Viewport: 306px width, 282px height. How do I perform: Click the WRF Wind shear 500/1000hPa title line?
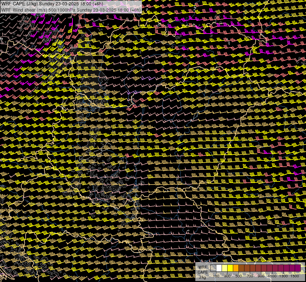pos(71,10)
